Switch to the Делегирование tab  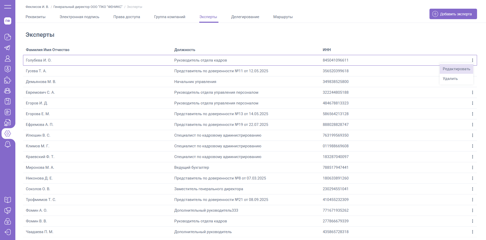point(245,17)
